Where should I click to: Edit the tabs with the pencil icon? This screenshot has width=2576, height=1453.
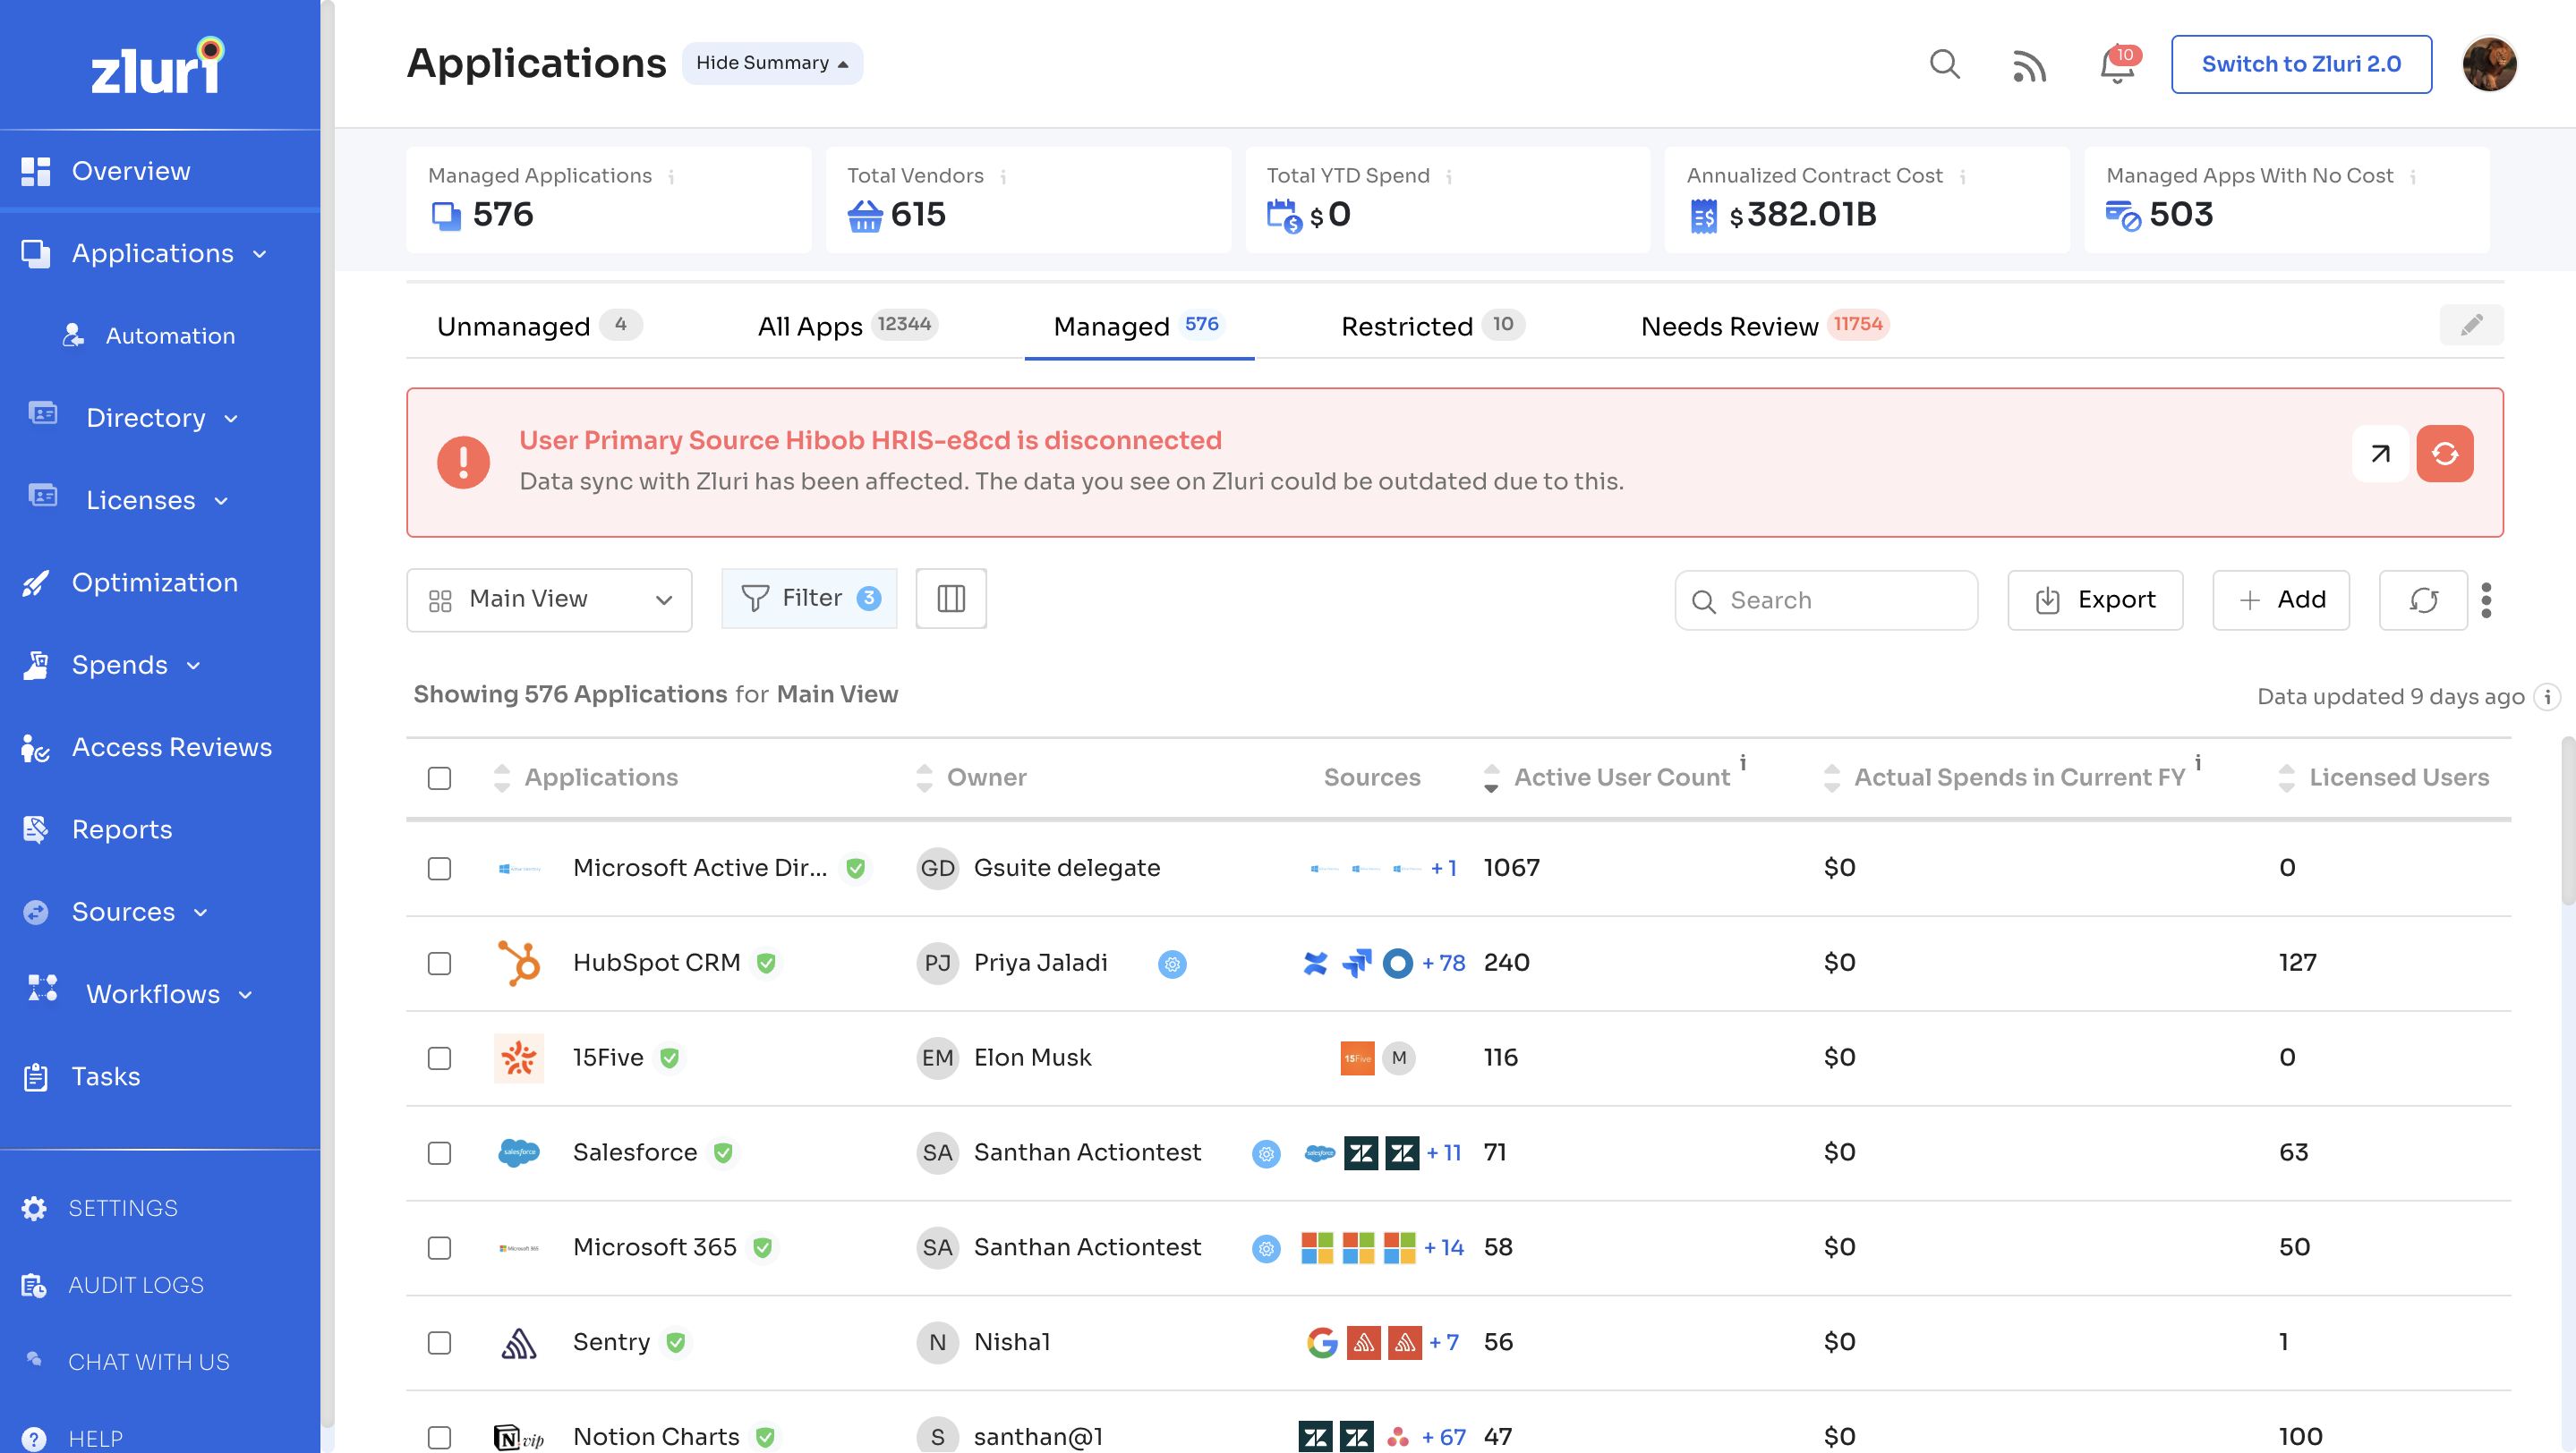2471,325
